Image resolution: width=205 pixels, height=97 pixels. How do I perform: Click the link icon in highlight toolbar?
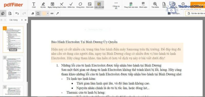point(52,14)
